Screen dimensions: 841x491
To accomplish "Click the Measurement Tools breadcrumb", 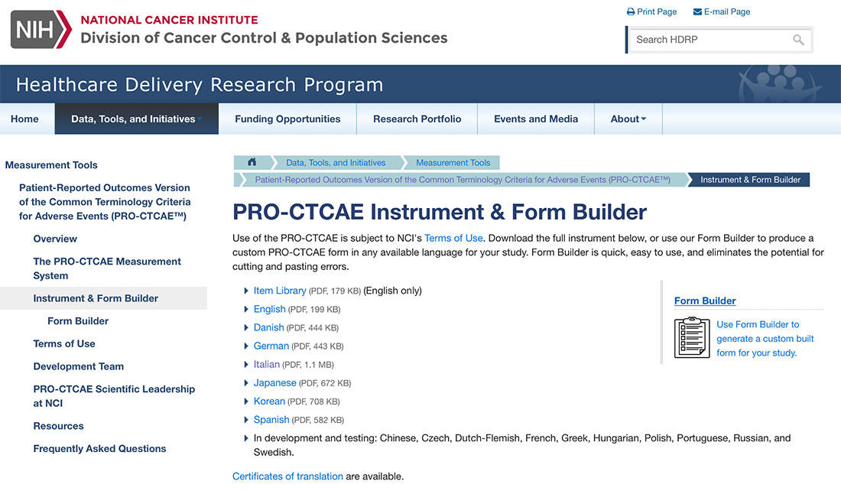I will point(453,163).
